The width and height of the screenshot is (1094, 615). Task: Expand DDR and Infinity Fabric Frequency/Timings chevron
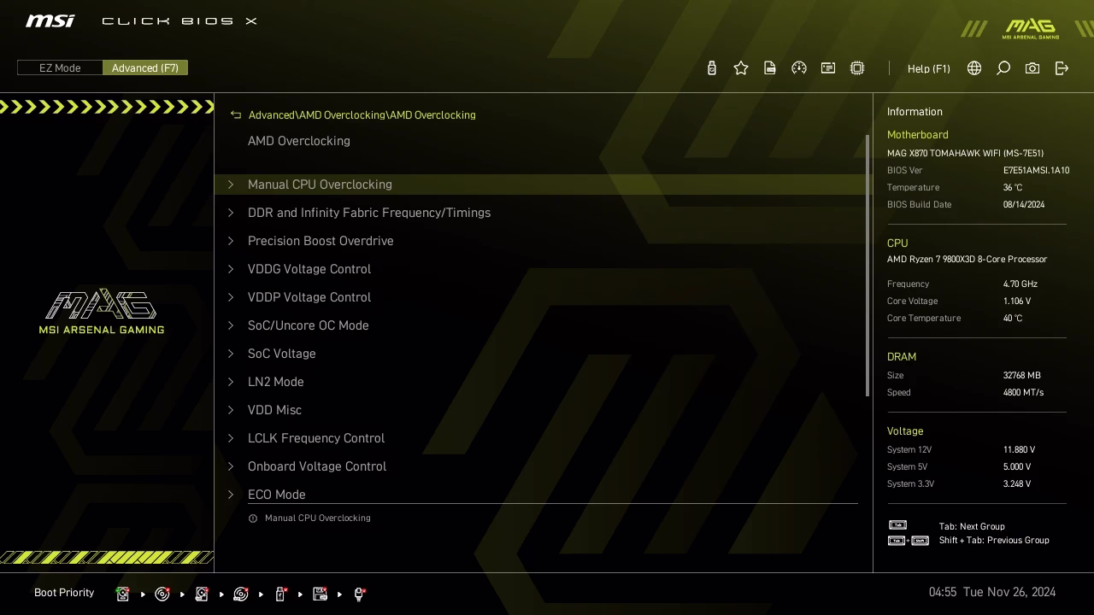[231, 213]
